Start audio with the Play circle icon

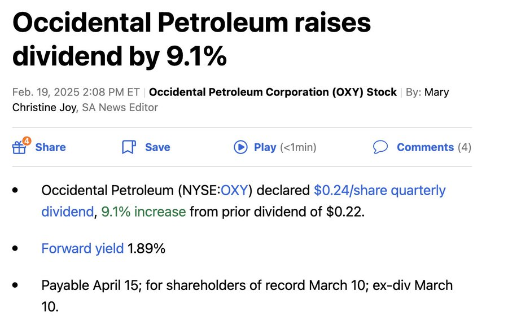tap(240, 147)
